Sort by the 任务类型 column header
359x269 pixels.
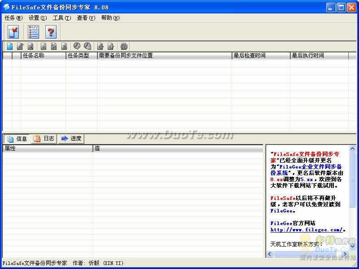82,56
